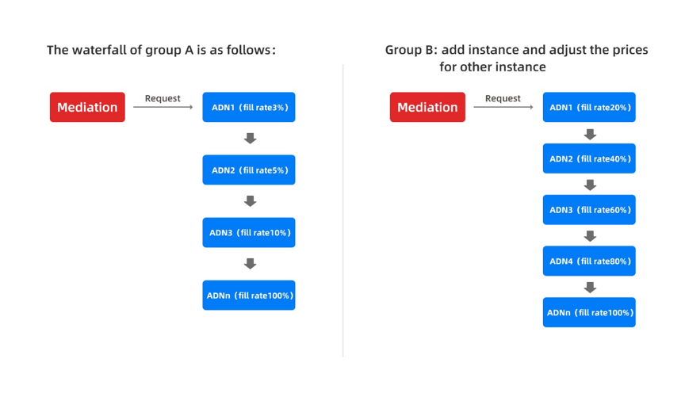Select group B ADNn fill rate 100% block
685x412 pixels.
tap(589, 312)
